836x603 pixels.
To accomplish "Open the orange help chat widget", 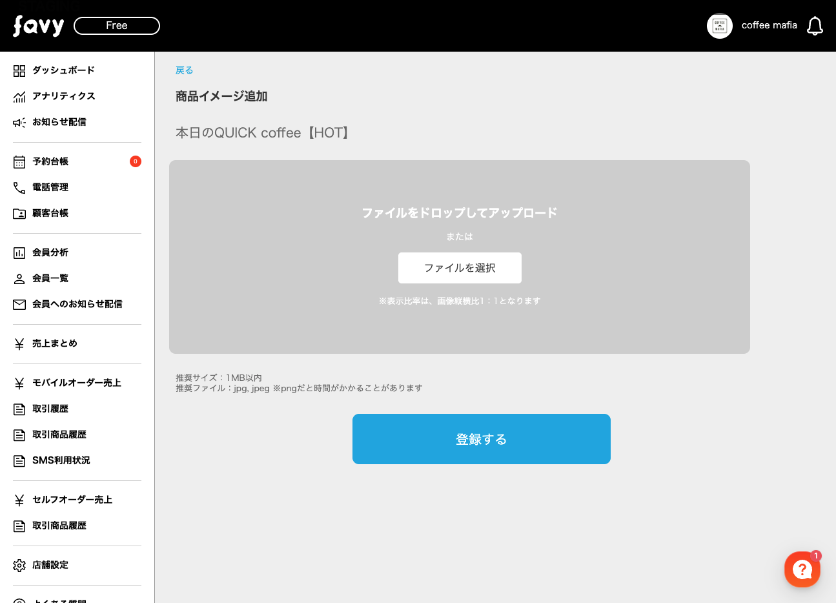I will click(x=802, y=569).
